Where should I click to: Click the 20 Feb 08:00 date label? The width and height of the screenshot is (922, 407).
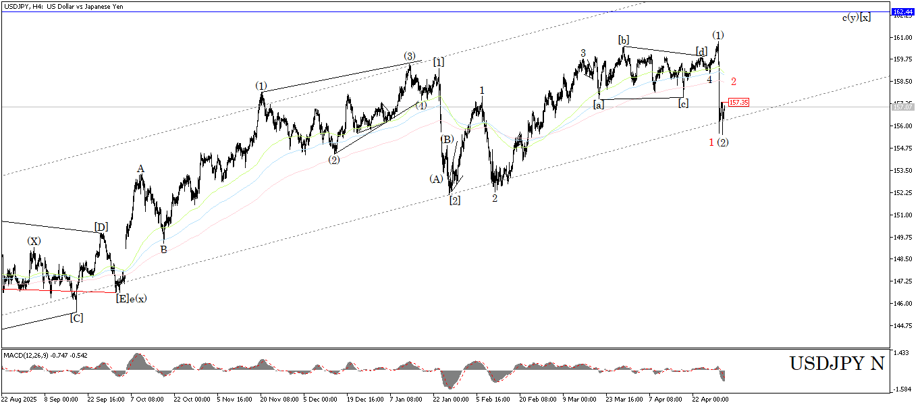pyautogui.click(x=537, y=399)
